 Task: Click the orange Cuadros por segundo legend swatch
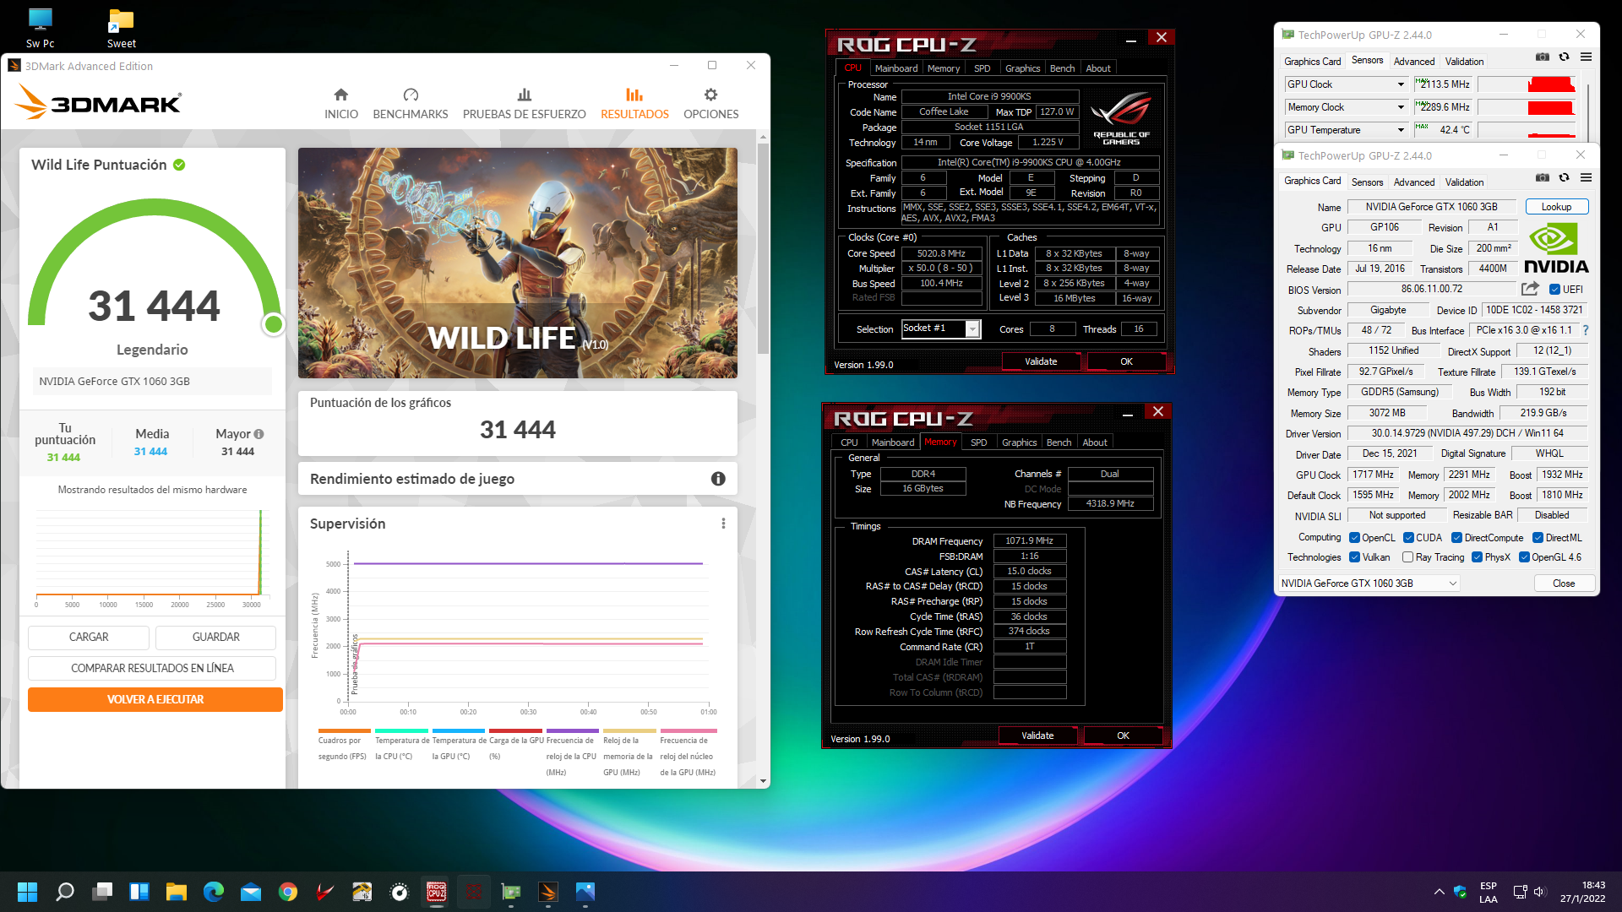344,730
